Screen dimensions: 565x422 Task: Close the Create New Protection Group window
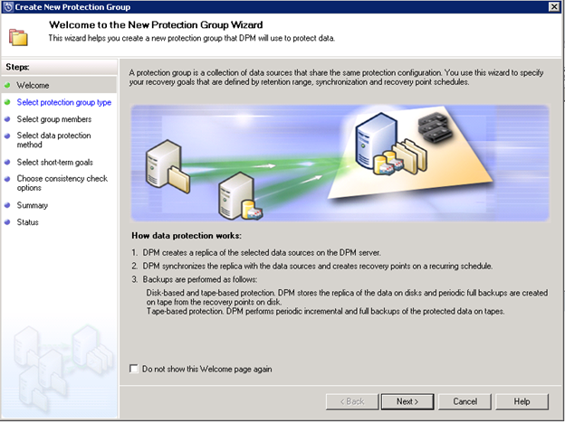(x=554, y=6)
